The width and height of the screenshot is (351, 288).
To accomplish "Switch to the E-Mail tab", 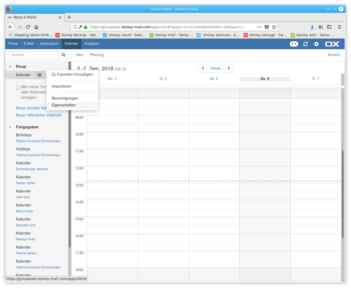I will pos(29,44).
